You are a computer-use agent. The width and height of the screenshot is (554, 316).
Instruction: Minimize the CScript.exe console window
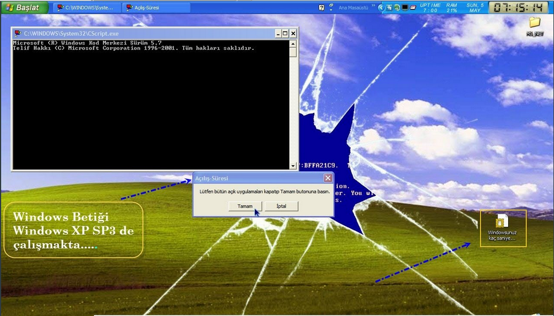click(x=278, y=34)
